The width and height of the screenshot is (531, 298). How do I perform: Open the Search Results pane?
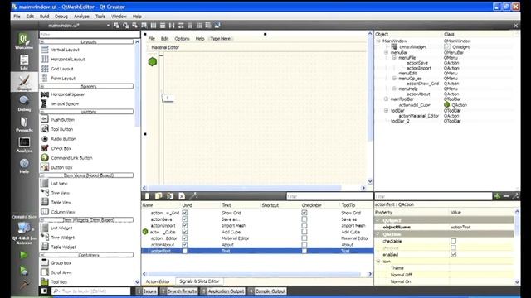(179, 291)
